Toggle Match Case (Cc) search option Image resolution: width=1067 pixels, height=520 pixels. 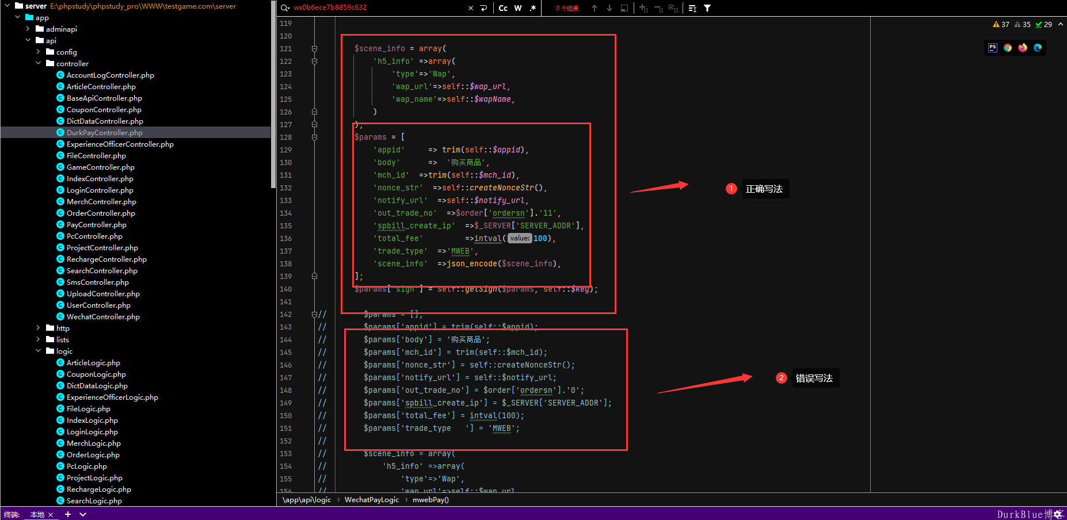point(503,8)
